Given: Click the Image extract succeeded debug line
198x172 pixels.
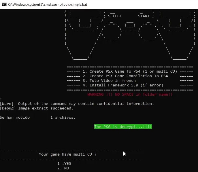Looking at the screenshot, I should click(37, 108).
